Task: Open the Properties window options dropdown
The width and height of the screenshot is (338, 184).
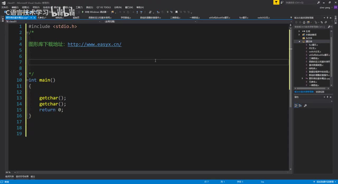Action: click(324, 97)
